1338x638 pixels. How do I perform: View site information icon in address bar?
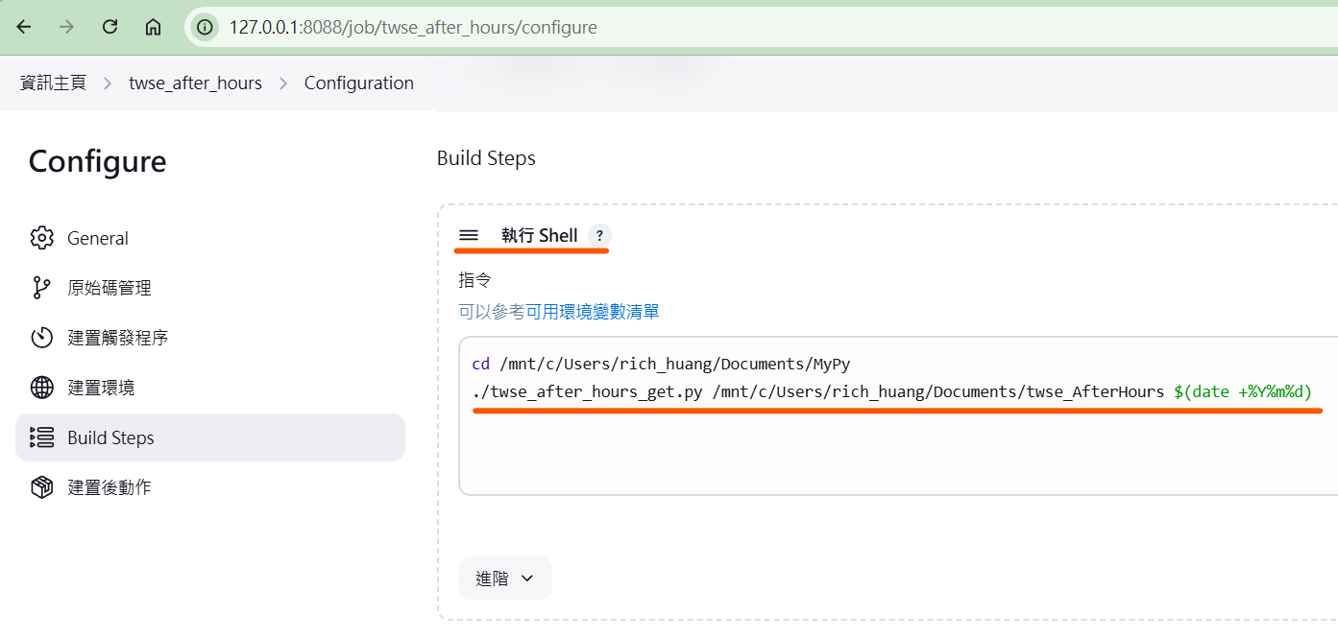tap(205, 27)
